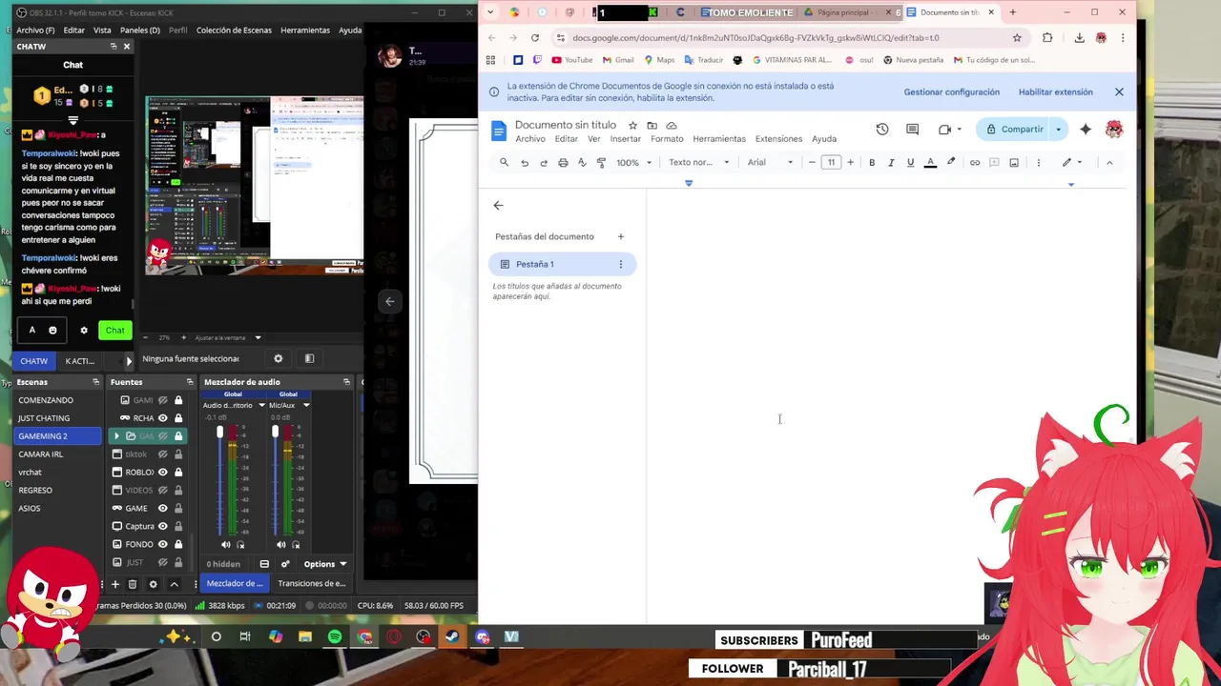Click the green Chat button

pos(114,331)
